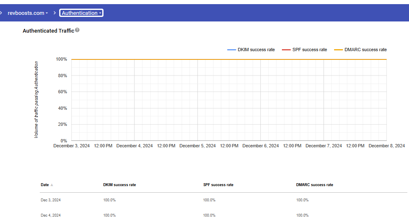Click December 5, 2024 x-axis label
The image size is (409, 222).
click(197, 146)
